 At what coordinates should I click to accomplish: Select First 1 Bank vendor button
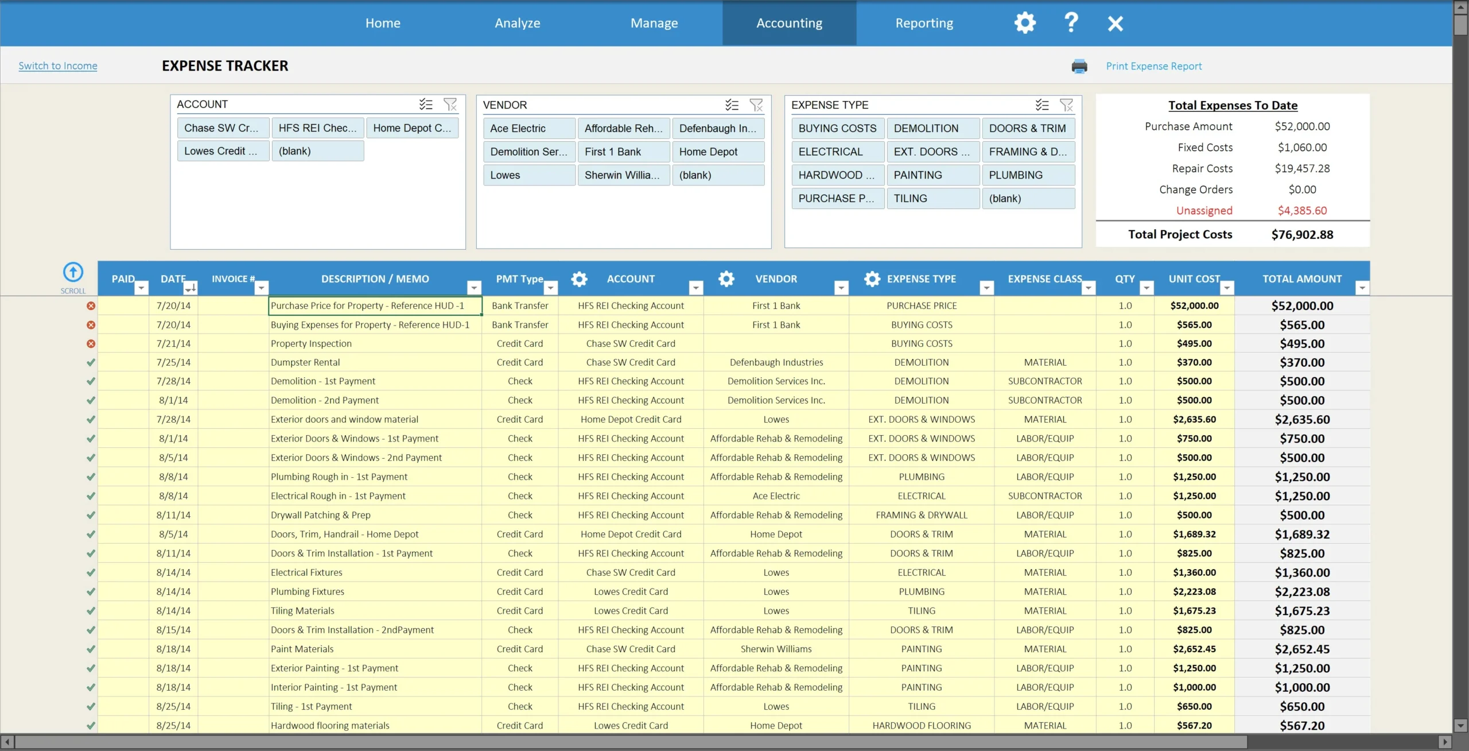coord(624,152)
